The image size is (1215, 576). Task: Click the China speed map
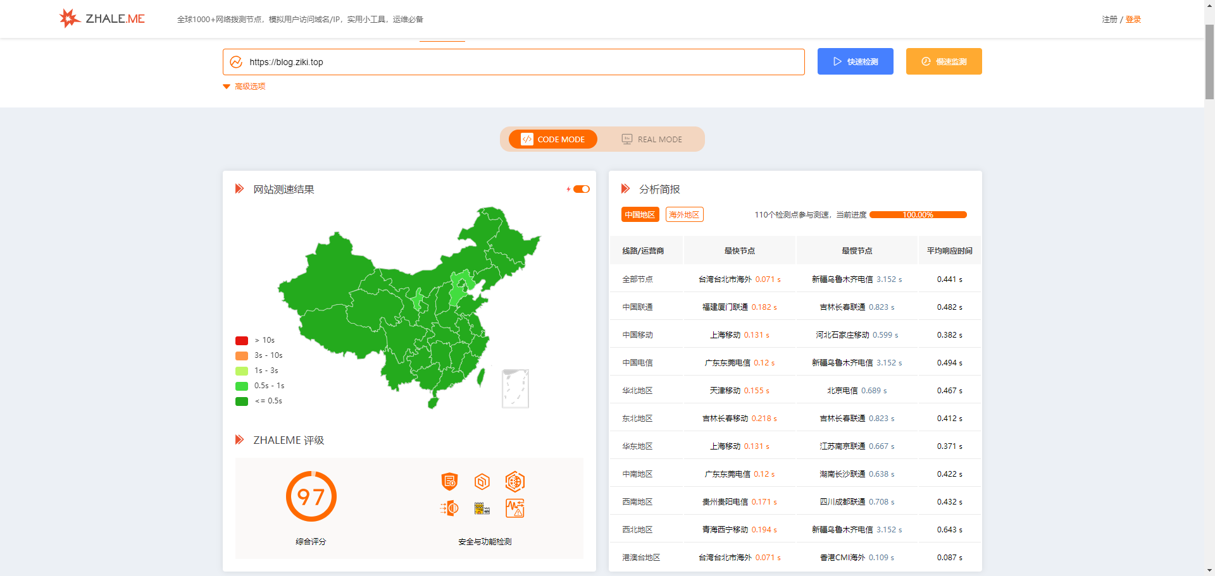point(408,307)
